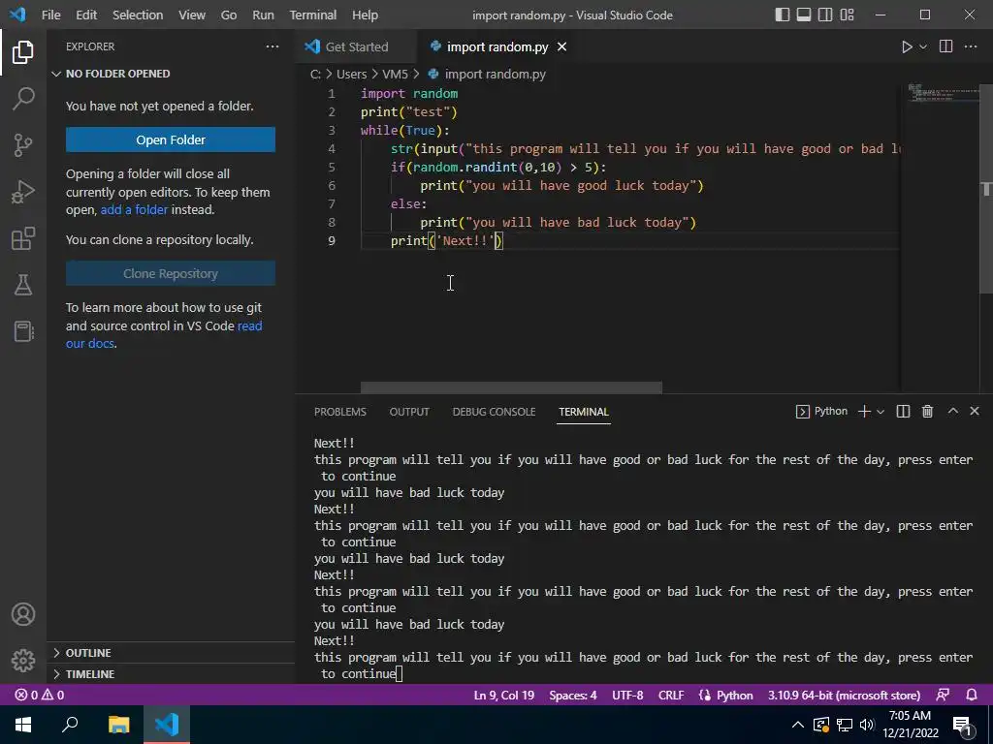Open the Run menu
Image resolution: width=993 pixels, height=744 pixels.
264,15
